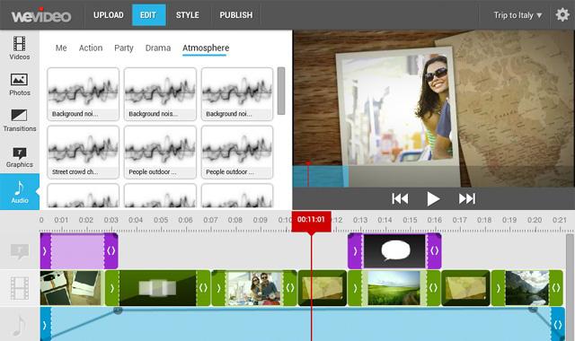
Task: Play the video preview
Action: [x=433, y=199]
